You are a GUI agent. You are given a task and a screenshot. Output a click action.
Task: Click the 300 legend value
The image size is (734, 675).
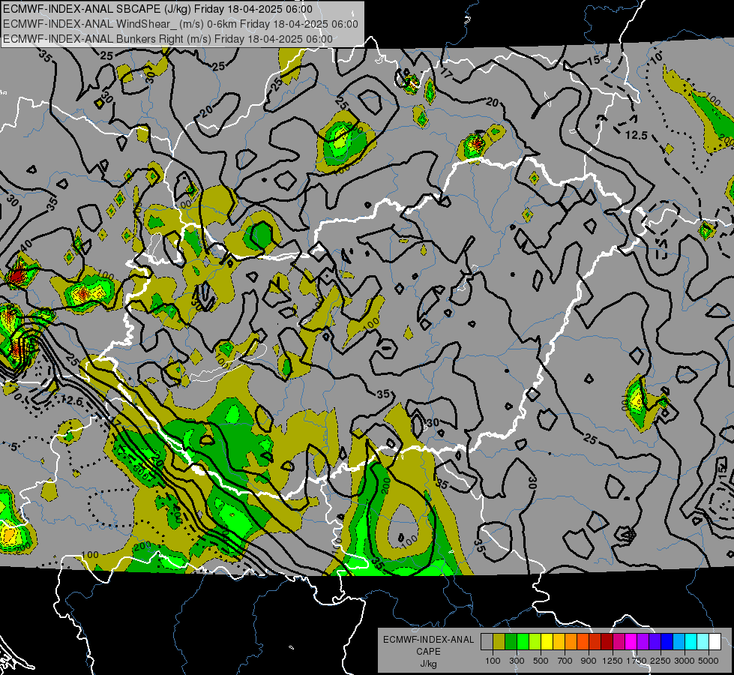(517, 661)
